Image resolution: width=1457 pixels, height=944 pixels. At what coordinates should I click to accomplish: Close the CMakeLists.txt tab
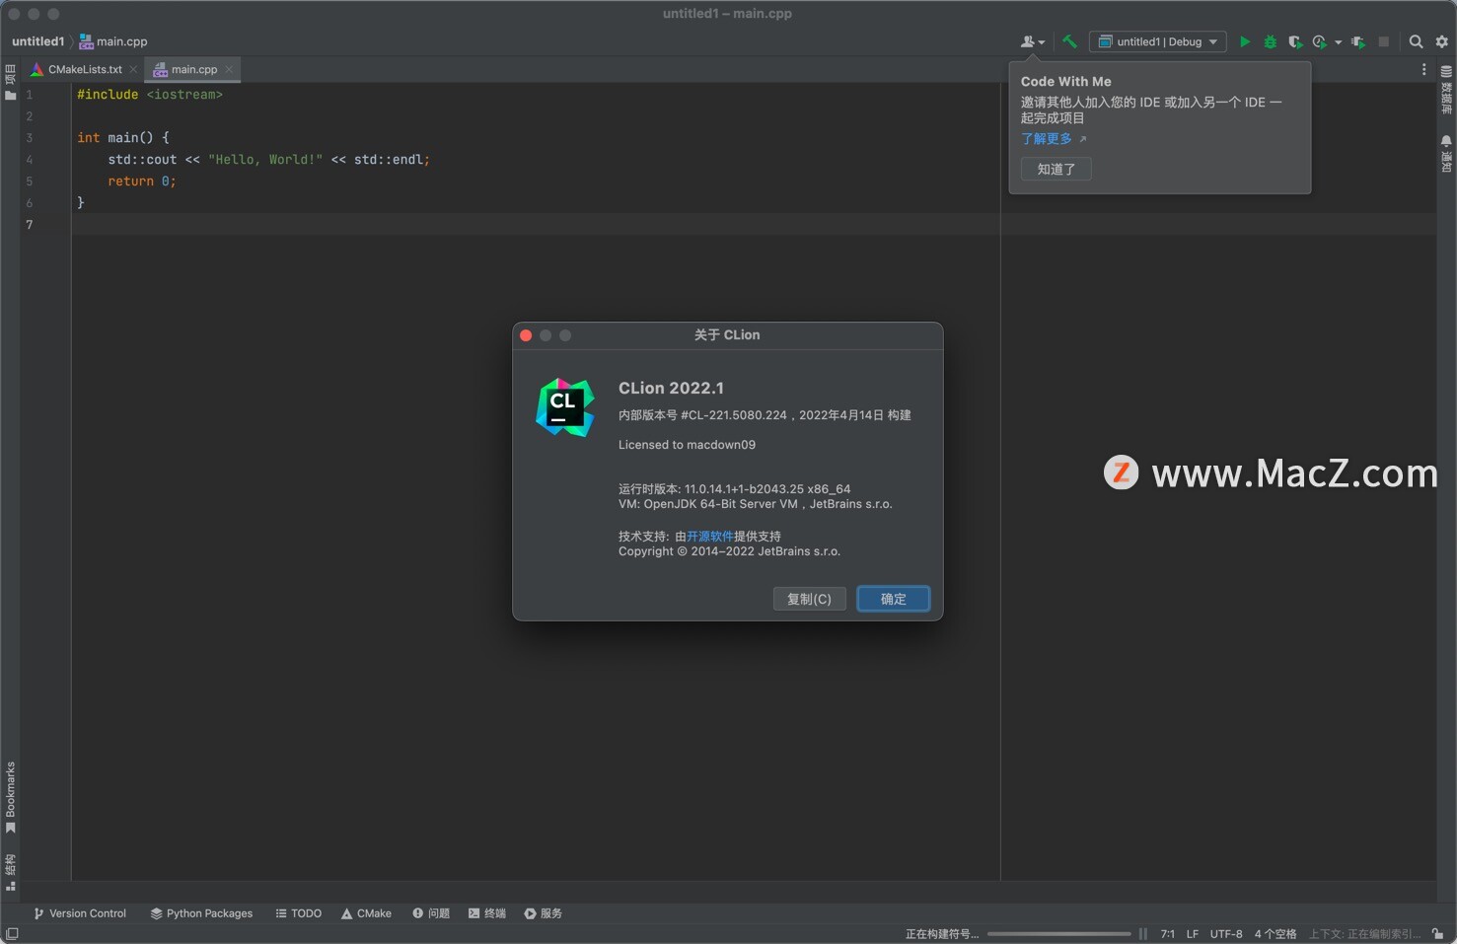point(133,69)
